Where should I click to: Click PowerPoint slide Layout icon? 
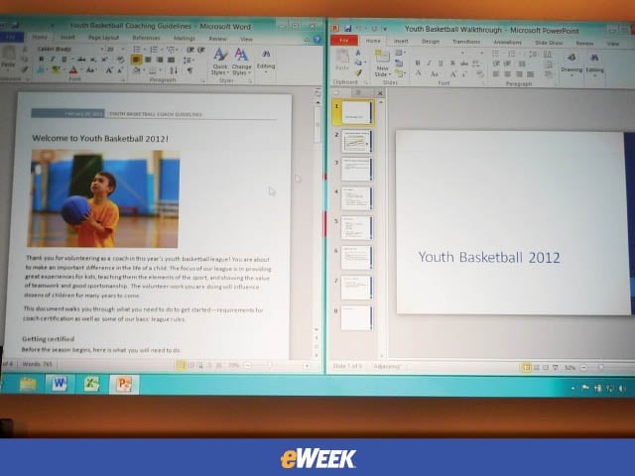coord(399,53)
